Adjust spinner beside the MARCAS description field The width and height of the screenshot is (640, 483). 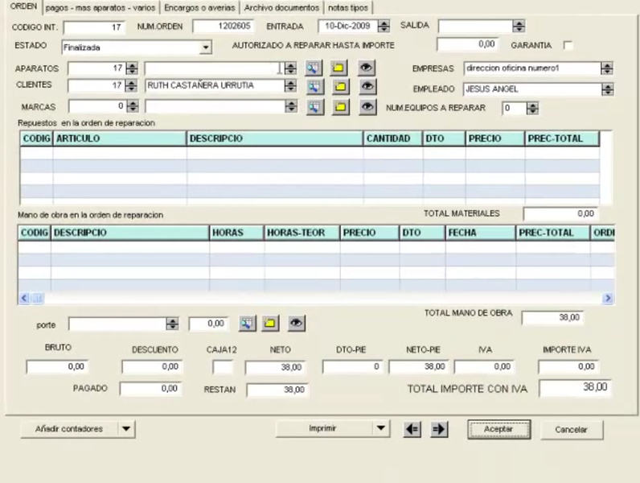pyautogui.click(x=291, y=106)
